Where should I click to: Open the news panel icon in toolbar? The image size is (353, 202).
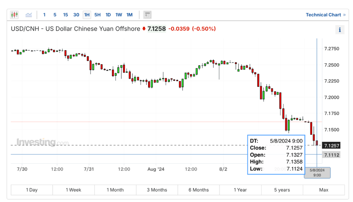pos(147,15)
